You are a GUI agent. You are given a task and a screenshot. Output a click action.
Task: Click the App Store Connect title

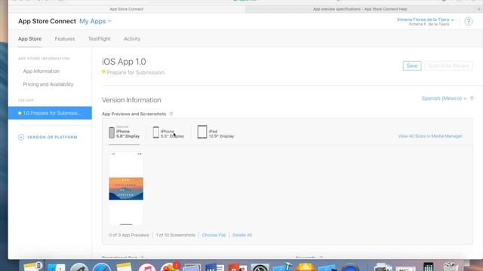[47, 21]
